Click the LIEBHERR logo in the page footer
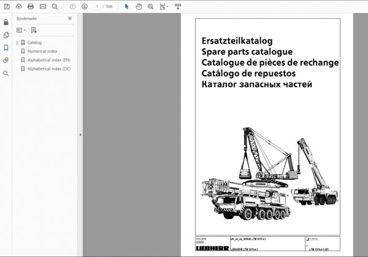This screenshot has width=368, height=257. 212,248
